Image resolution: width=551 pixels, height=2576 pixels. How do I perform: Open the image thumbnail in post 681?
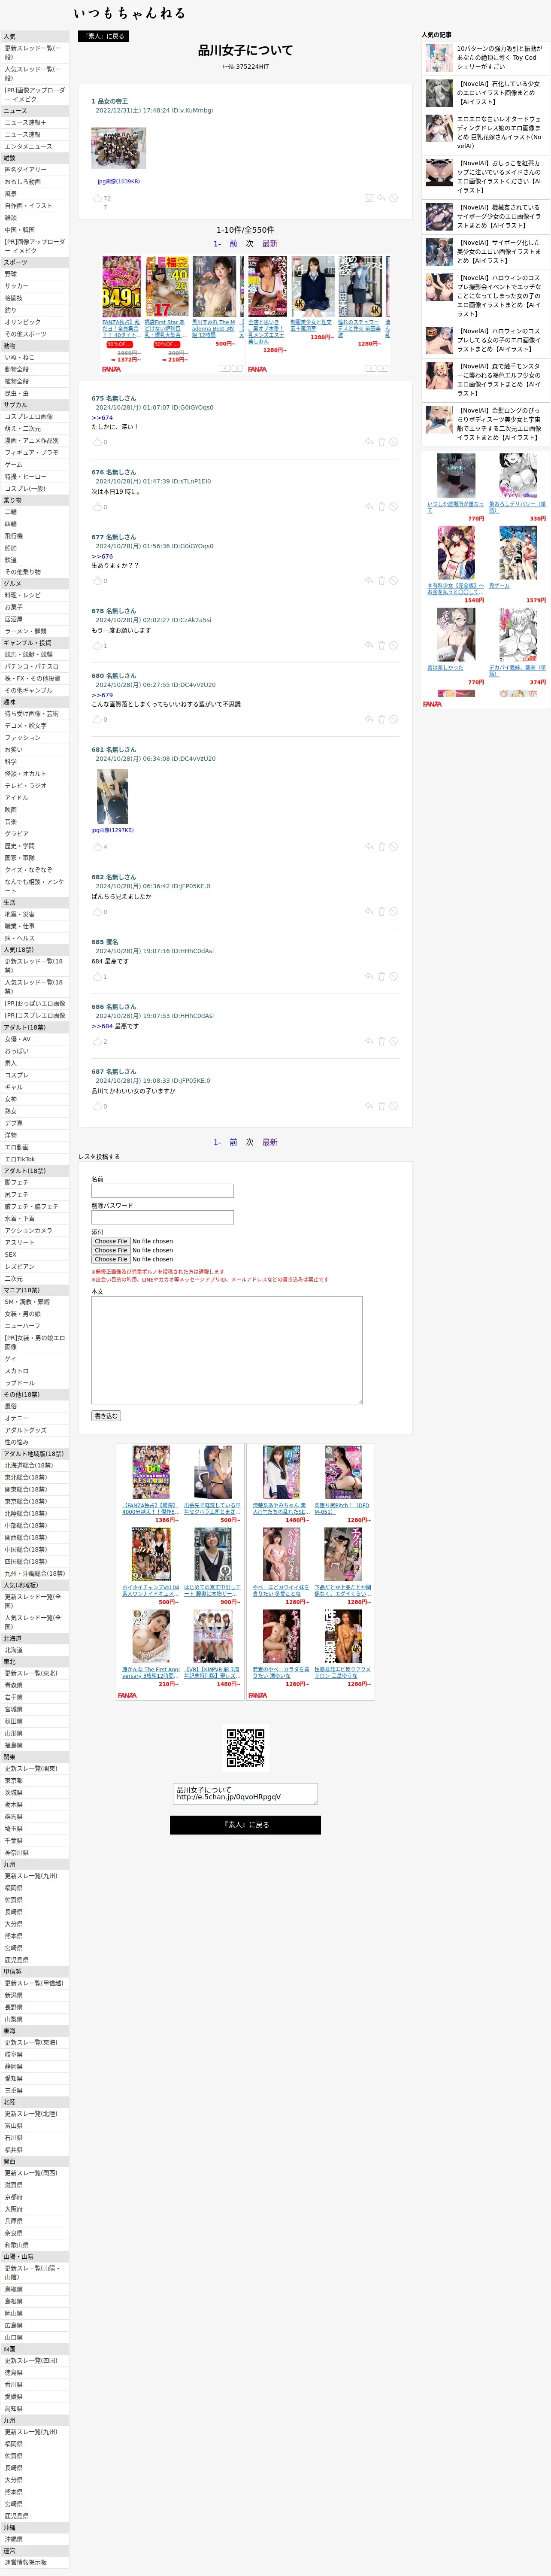coord(112,797)
